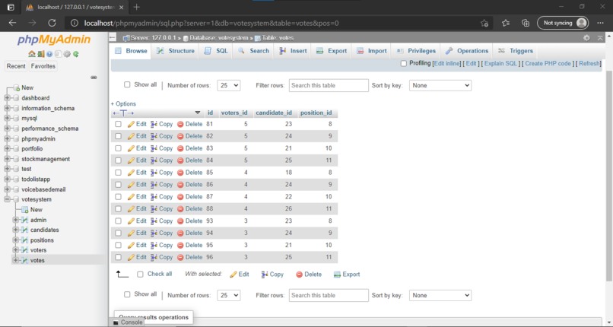Select checkbox for row id 84

point(118,160)
